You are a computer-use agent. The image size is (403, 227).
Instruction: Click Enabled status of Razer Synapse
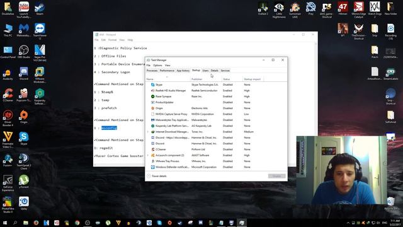pos(227,96)
